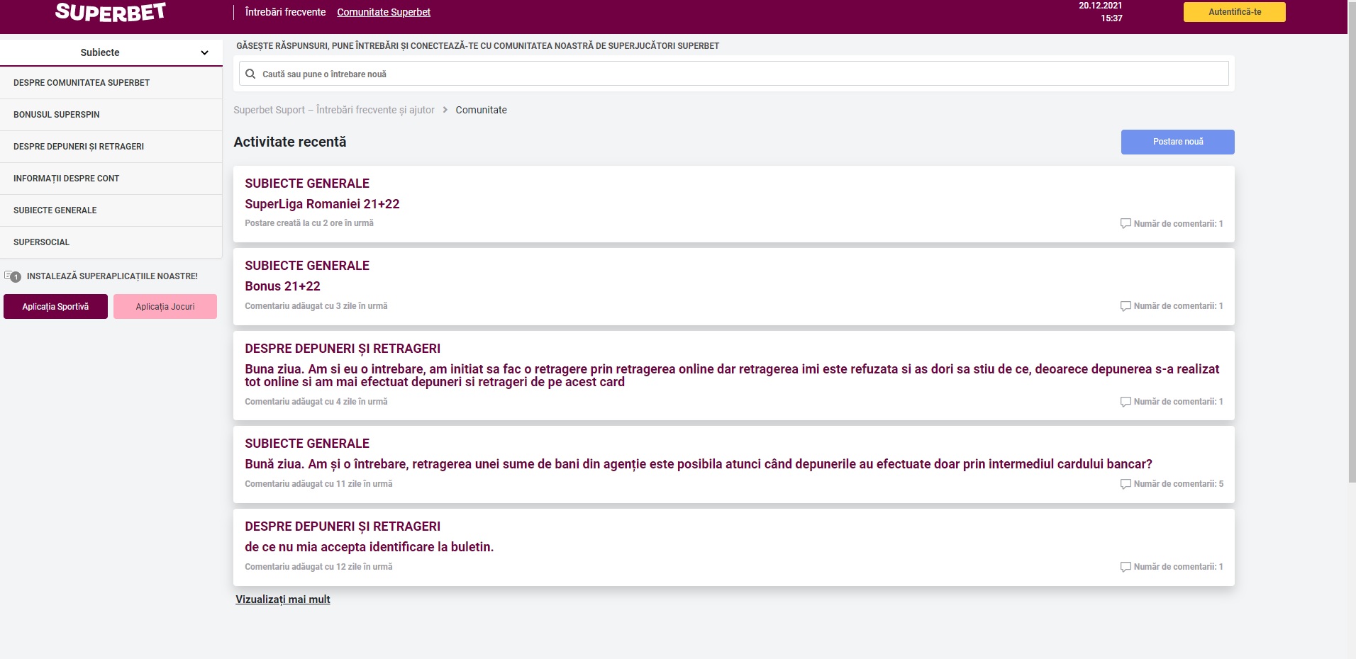Click 'Comentariu adăugat cu 4 zile în urmă'
The height and width of the screenshot is (659, 1356).
pos(316,402)
